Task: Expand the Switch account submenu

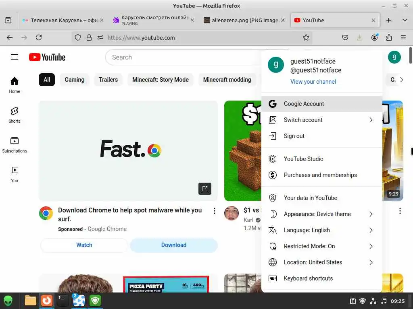Action: click(321, 120)
